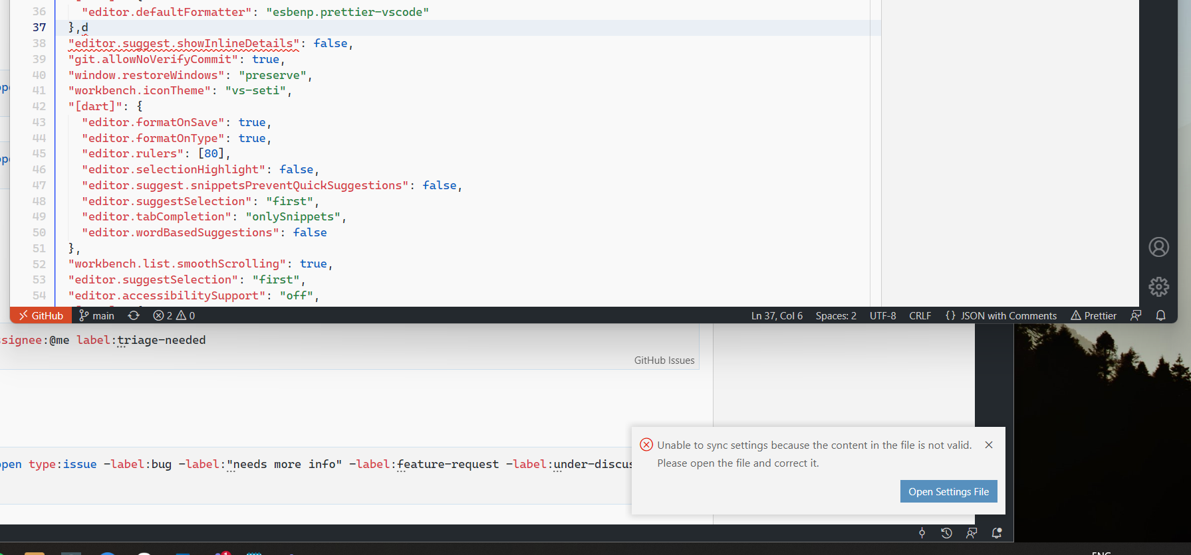Screen dimensions: 1191x555
Task: Change end of line sequence CRLF
Action: tap(920, 315)
